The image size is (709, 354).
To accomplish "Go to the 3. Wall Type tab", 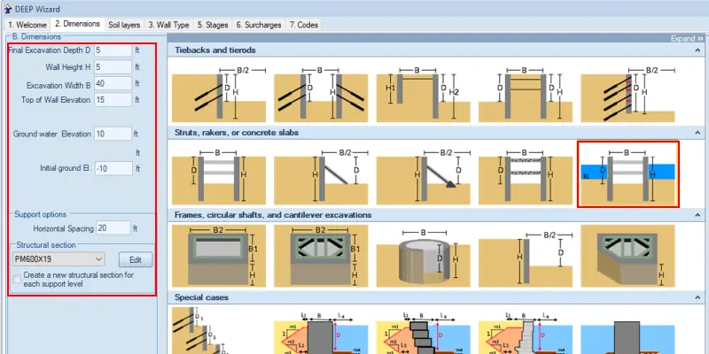I will point(168,25).
